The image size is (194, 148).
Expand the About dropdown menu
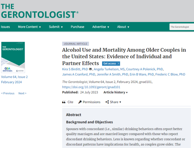pyautogui.click(x=124, y=27)
